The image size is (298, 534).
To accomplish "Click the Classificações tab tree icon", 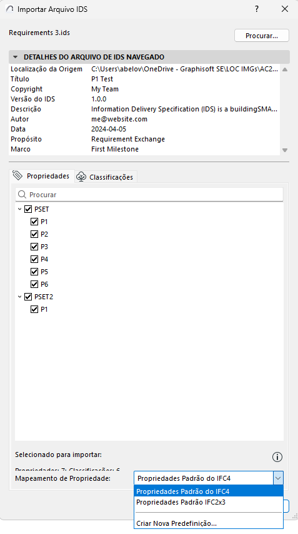I will tap(81, 177).
